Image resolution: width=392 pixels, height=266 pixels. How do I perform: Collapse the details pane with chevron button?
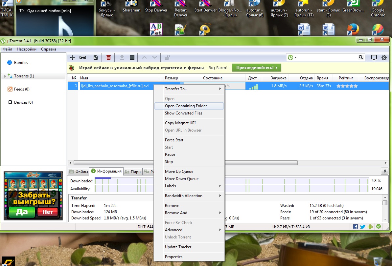pyautogui.click(x=385, y=171)
